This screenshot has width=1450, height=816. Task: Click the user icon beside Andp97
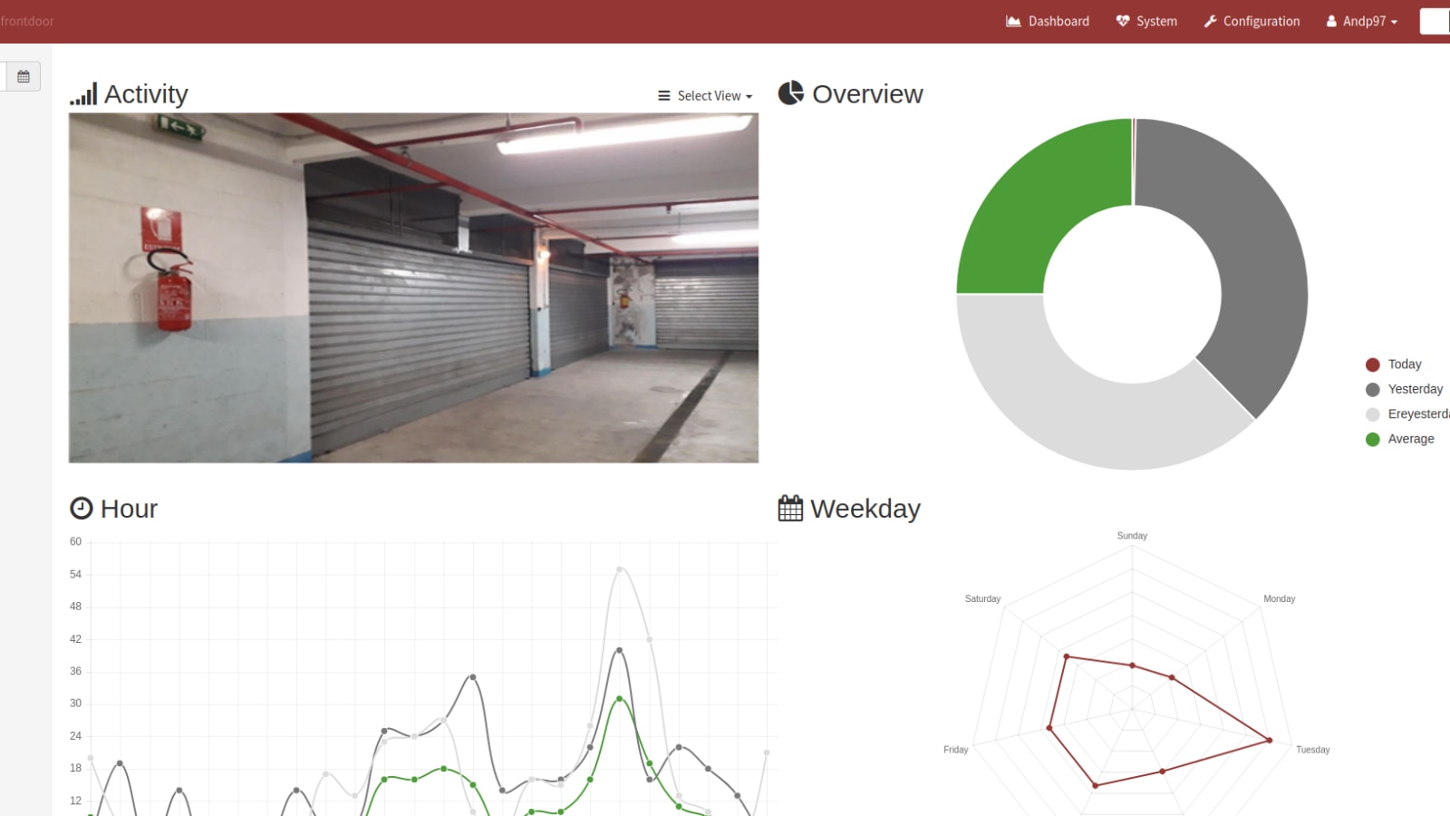1331,21
